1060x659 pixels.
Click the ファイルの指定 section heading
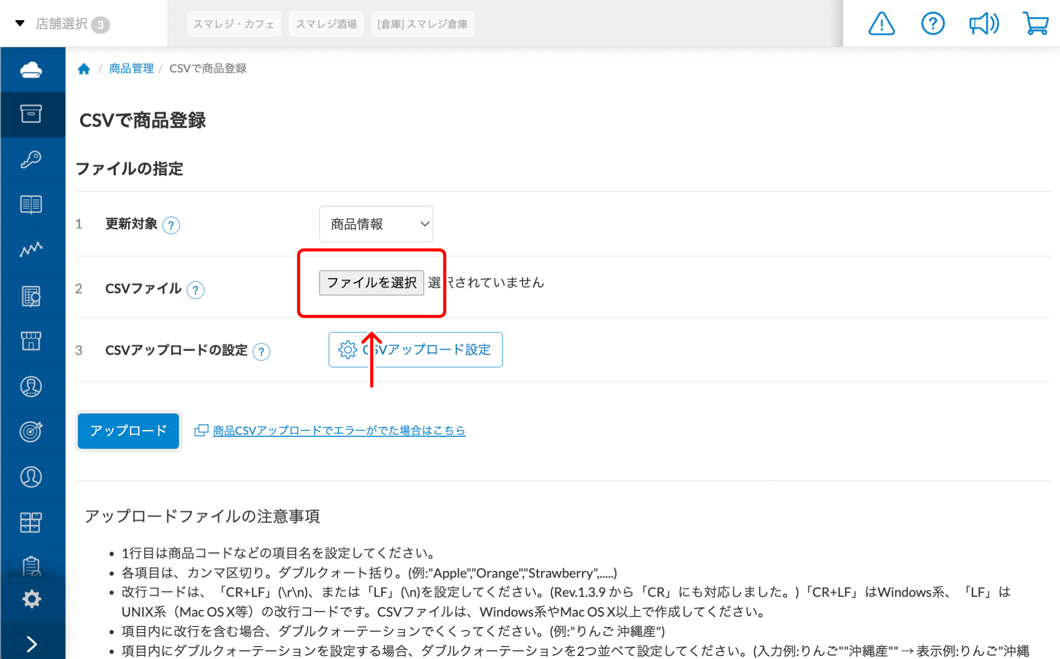[x=130, y=169]
